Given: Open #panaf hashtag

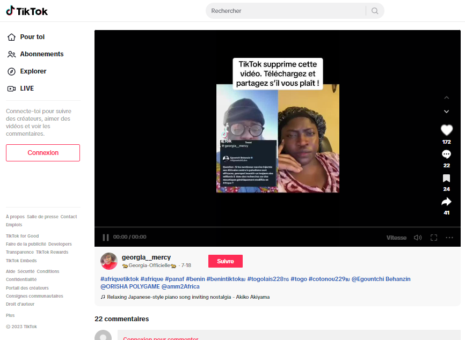Looking at the screenshot, I should pos(175,279).
